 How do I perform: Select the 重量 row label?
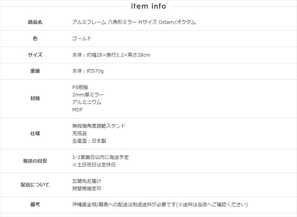click(35, 71)
